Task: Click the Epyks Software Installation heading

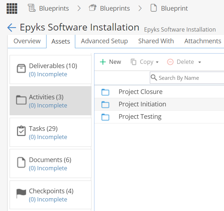Action: coord(80,27)
